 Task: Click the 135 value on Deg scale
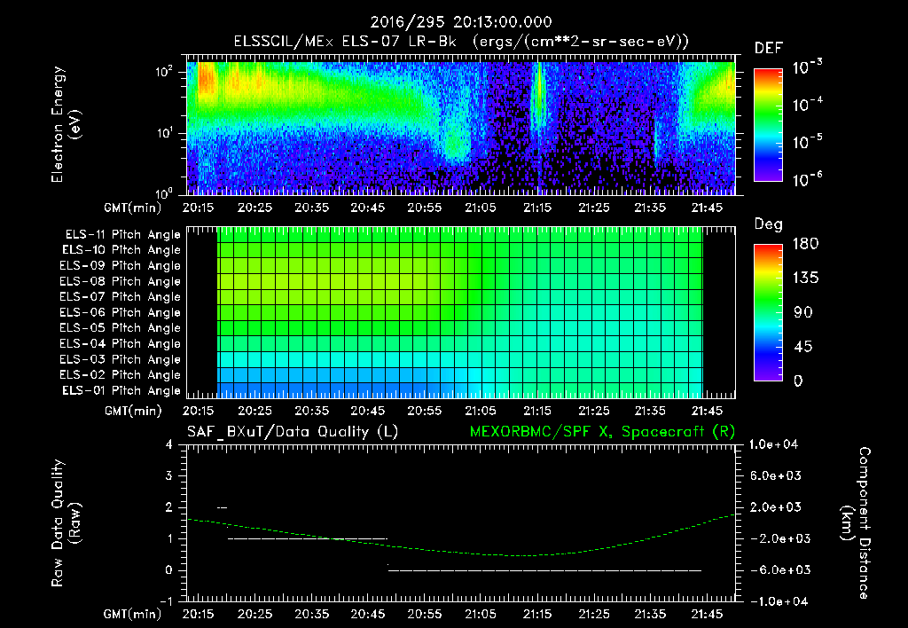tap(805, 279)
